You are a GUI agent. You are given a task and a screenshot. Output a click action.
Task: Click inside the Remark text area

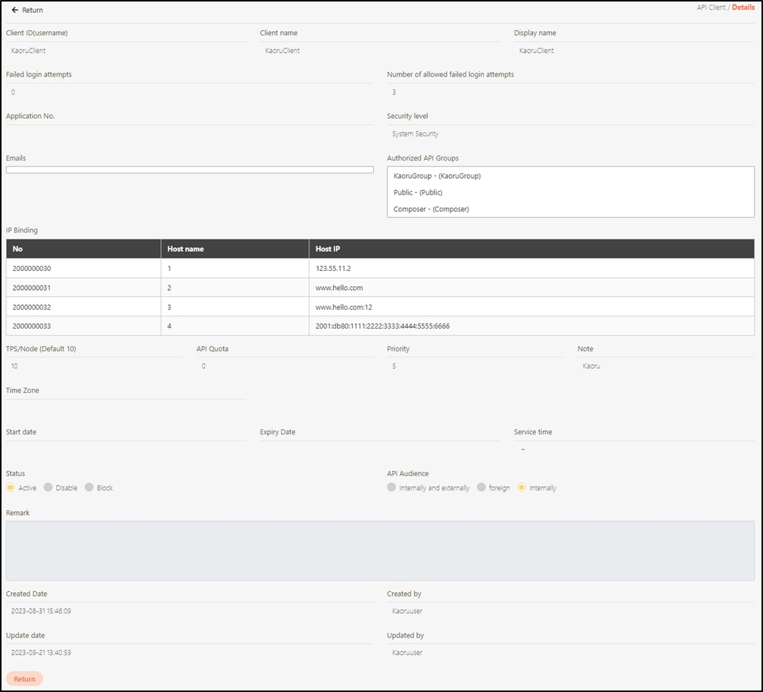[x=380, y=550]
